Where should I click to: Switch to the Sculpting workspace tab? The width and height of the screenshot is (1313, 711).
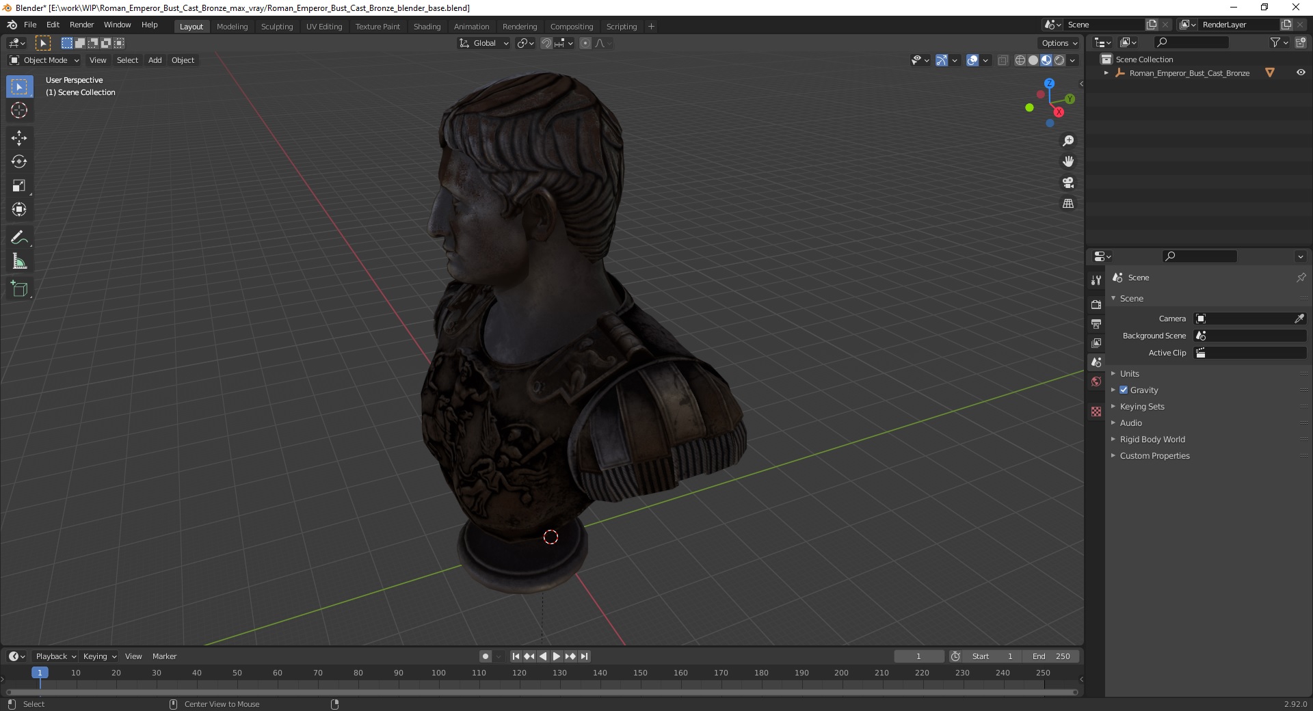(x=277, y=27)
